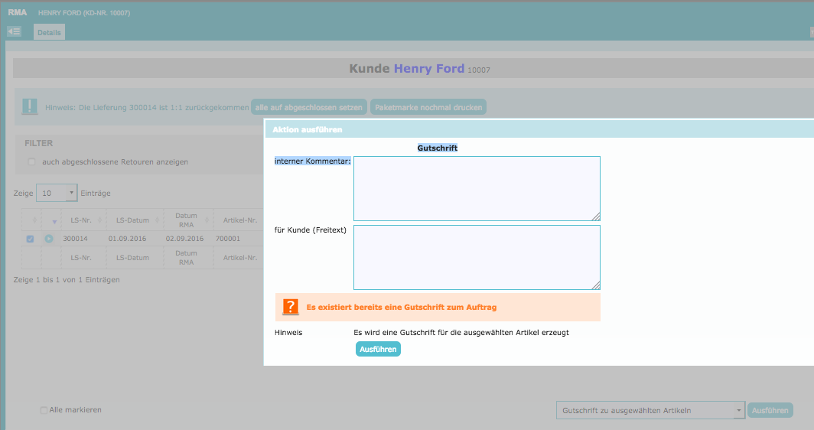Click the sort arrow in the second table column

point(49,220)
